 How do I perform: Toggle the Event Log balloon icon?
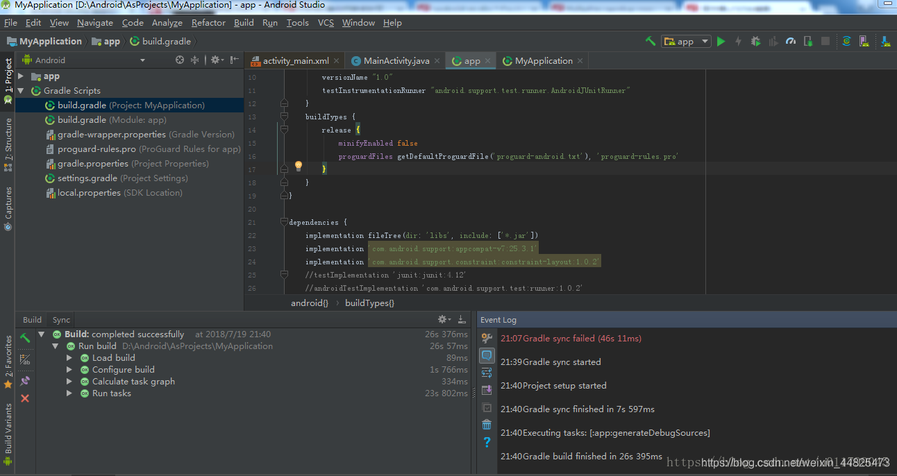tap(487, 355)
